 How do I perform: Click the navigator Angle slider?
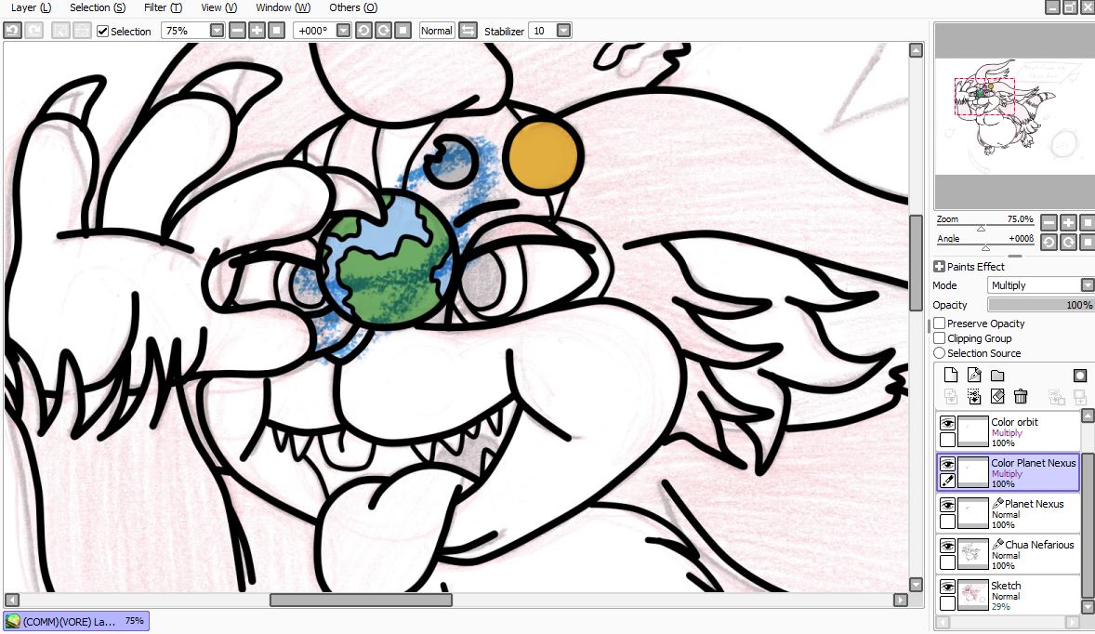pos(985,244)
